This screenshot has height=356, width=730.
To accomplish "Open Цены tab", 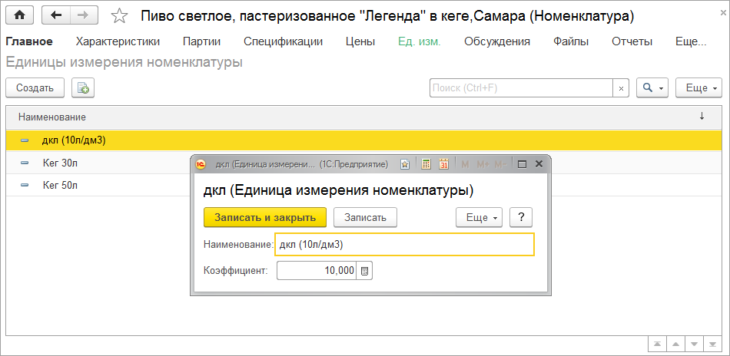I will pyautogui.click(x=360, y=41).
